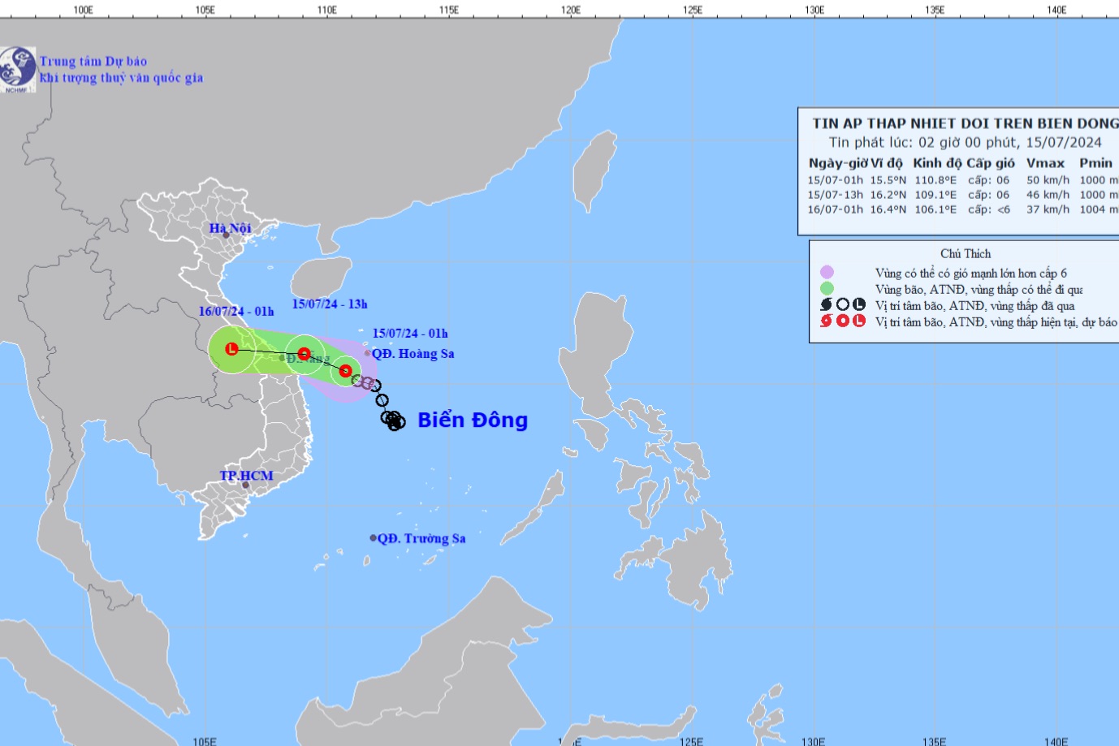The width and height of the screenshot is (1119, 746).
Task: Click the 15/07/24 - 13h forecast label
Action: [x=330, y=304]
